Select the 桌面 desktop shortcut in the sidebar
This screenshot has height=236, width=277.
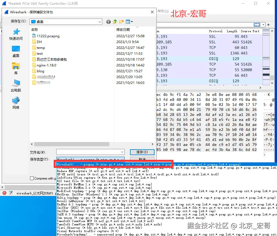click(x=16, y=51)
